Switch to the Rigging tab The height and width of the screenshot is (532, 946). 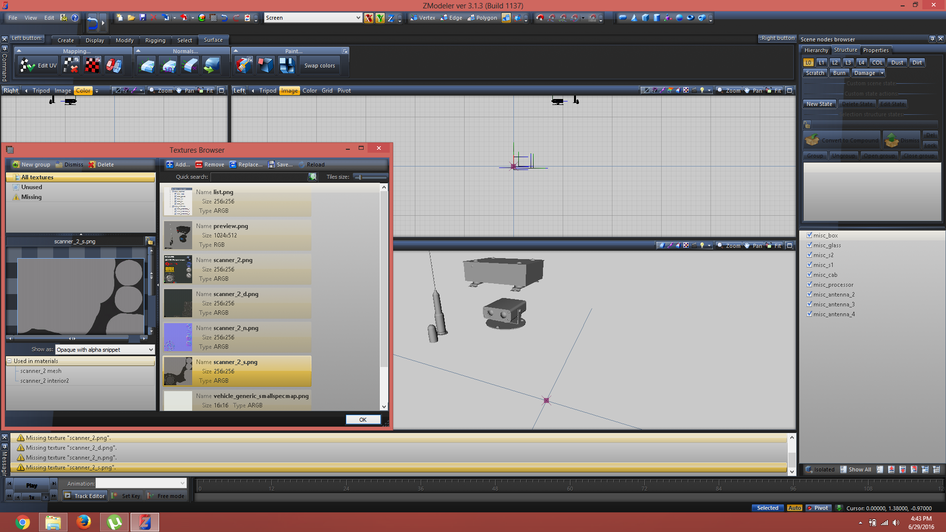pyautogui.click(x=155, y=40)
